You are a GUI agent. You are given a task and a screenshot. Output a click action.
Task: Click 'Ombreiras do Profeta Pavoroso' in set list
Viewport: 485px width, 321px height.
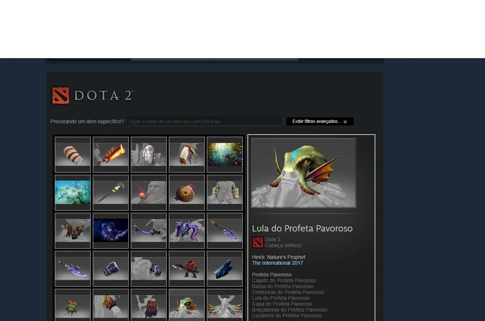288,292
